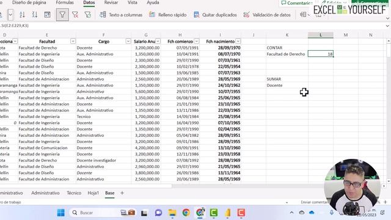Screen dimensions: 391x220
Task: Select column L header
Action: tap(321, 35)
